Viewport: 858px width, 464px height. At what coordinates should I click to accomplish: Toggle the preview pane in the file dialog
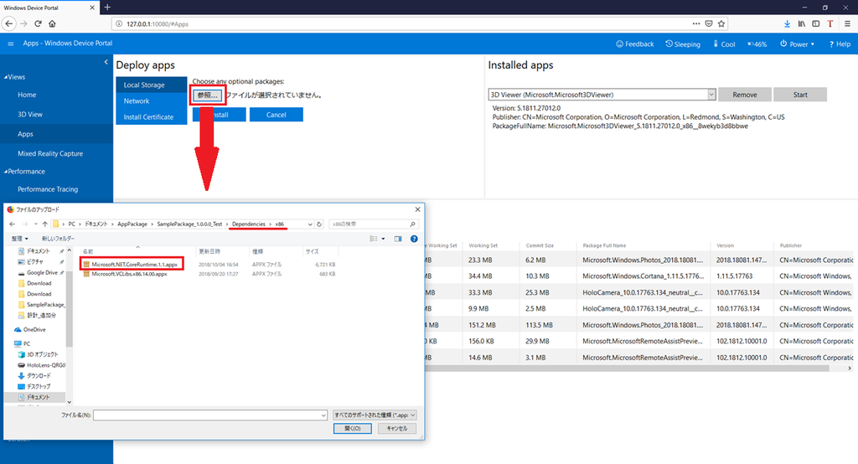pos(398,239)
